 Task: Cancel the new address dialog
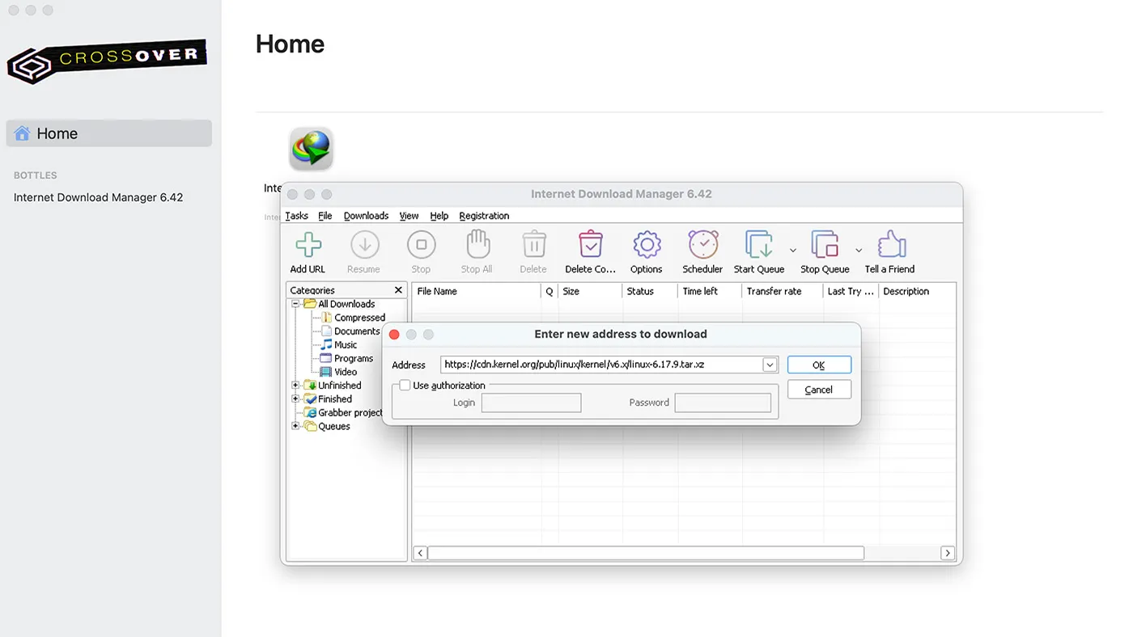coord(819,389)
